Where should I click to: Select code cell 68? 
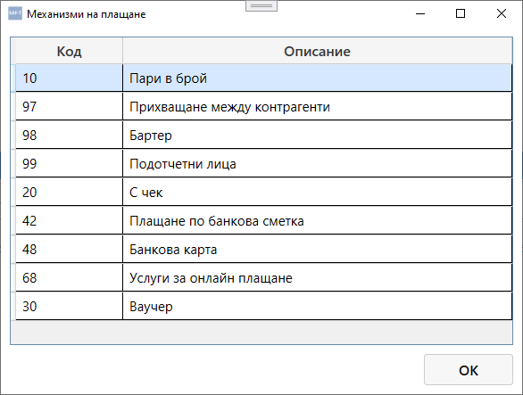click(x=69, y=277)
